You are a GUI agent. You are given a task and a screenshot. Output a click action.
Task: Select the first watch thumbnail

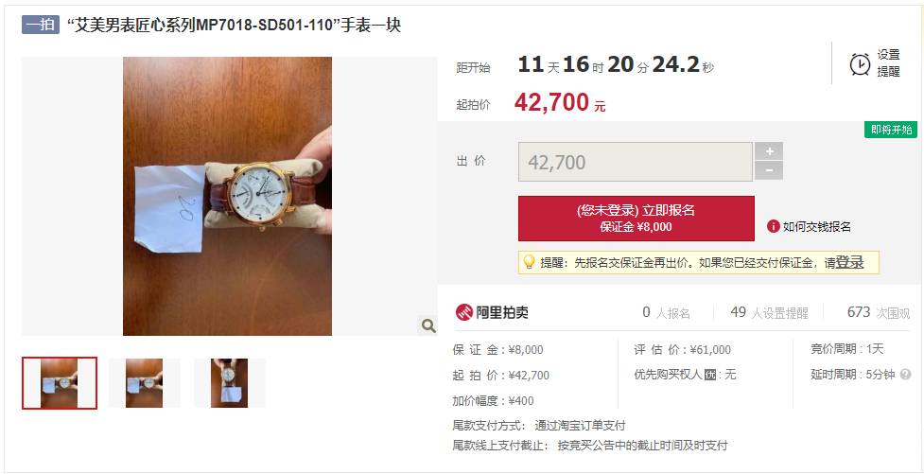click(x=60, y=383)
